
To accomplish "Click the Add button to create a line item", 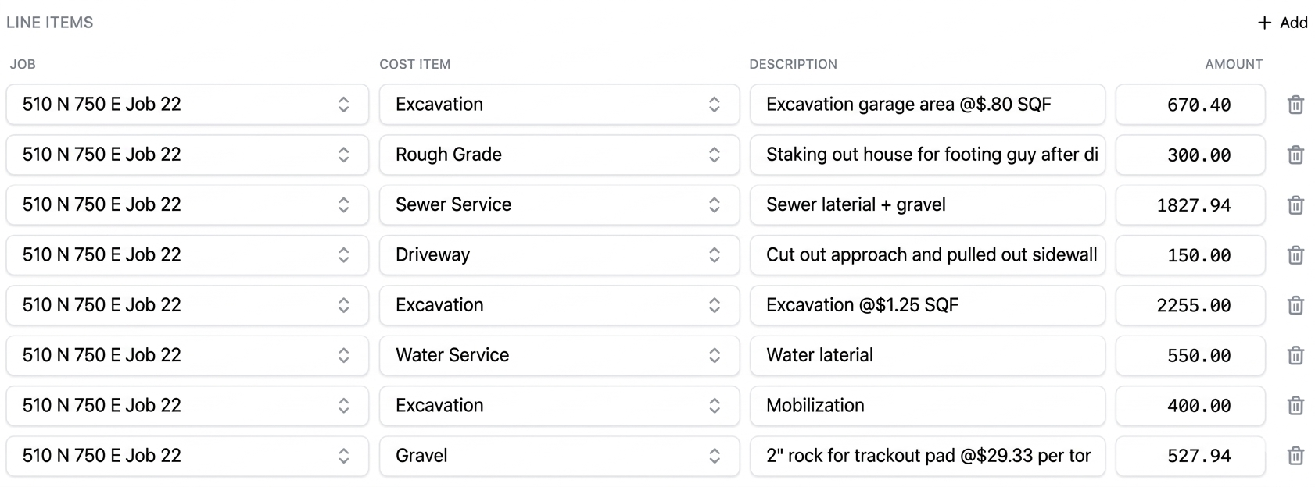I will (x=1282, y=23).
